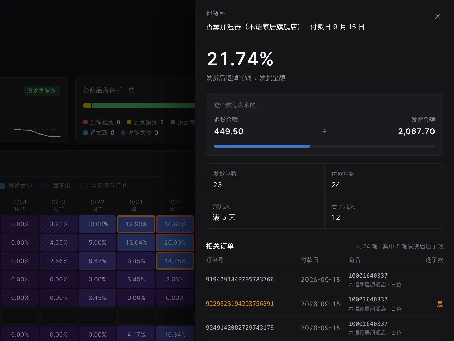Click the 16.67% heatmap cell
Screen dimensions: 454x341
tap(175, 224)
